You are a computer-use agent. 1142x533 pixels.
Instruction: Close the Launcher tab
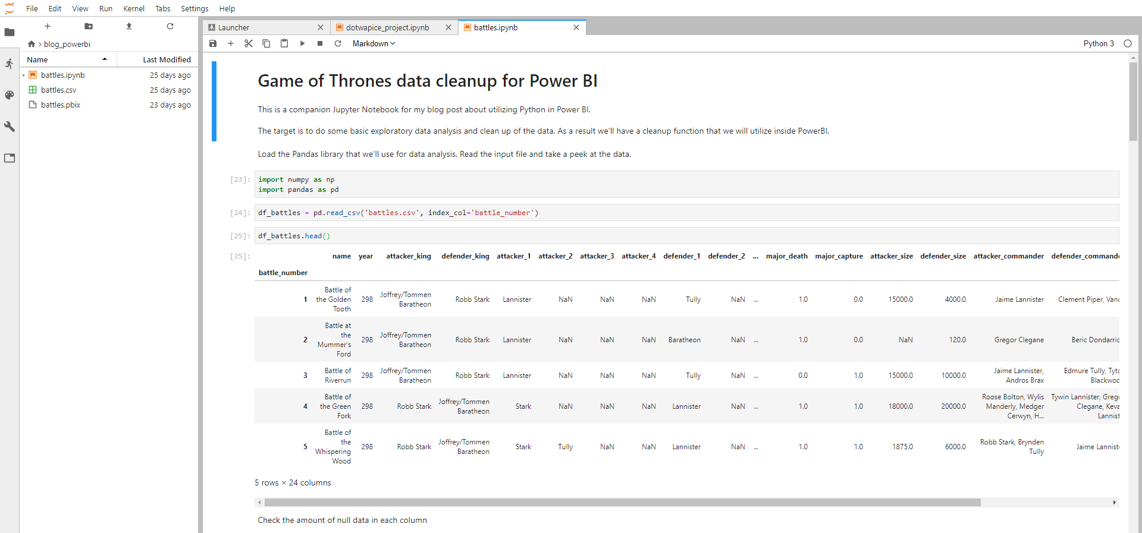321,27
